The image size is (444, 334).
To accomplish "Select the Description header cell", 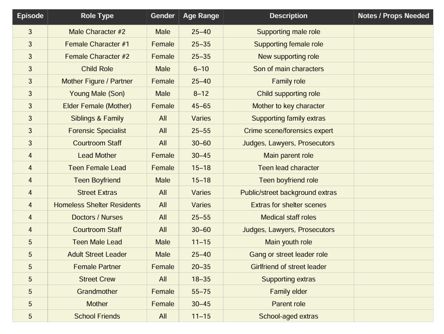I will coord(288,16).
